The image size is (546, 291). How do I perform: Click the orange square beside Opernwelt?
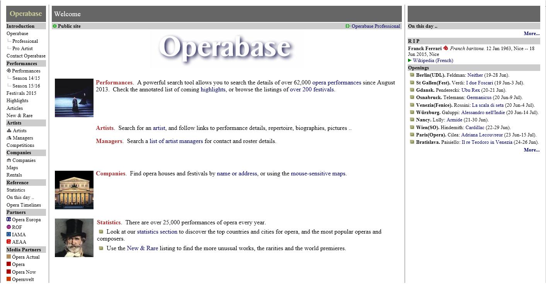[x=9, y=279]
